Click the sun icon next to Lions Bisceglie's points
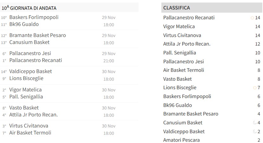This screenshot has width=263, height=143. [254, 88]
